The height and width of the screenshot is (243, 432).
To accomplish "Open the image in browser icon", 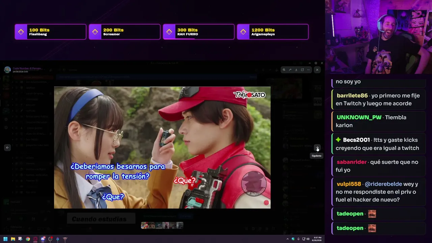I will pyautogui.click(x=302, y=70).
